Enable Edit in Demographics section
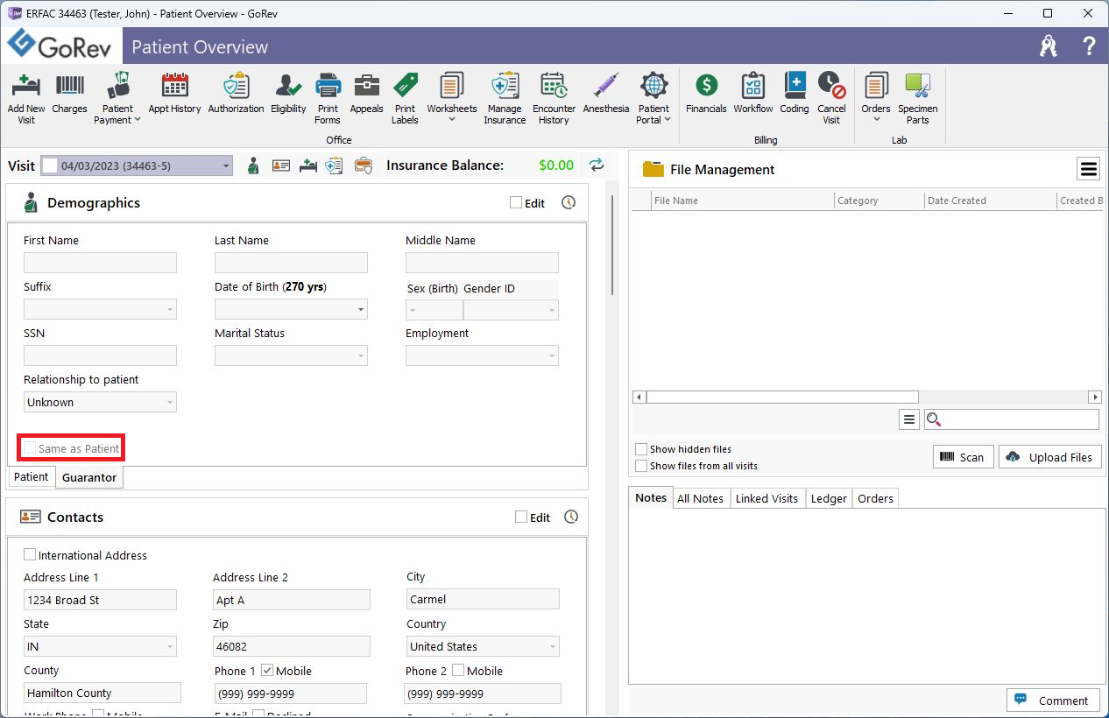The image size is (1109, 718). (516, 202)
